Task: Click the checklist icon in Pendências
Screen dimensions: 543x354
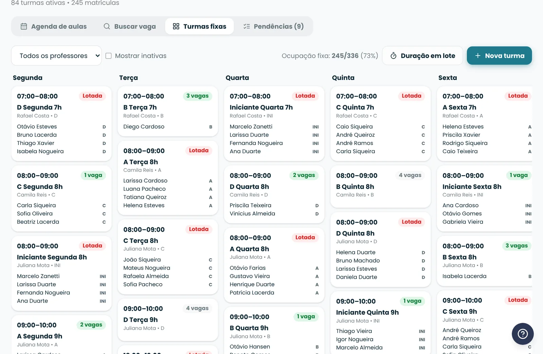Action: (247, 26)
